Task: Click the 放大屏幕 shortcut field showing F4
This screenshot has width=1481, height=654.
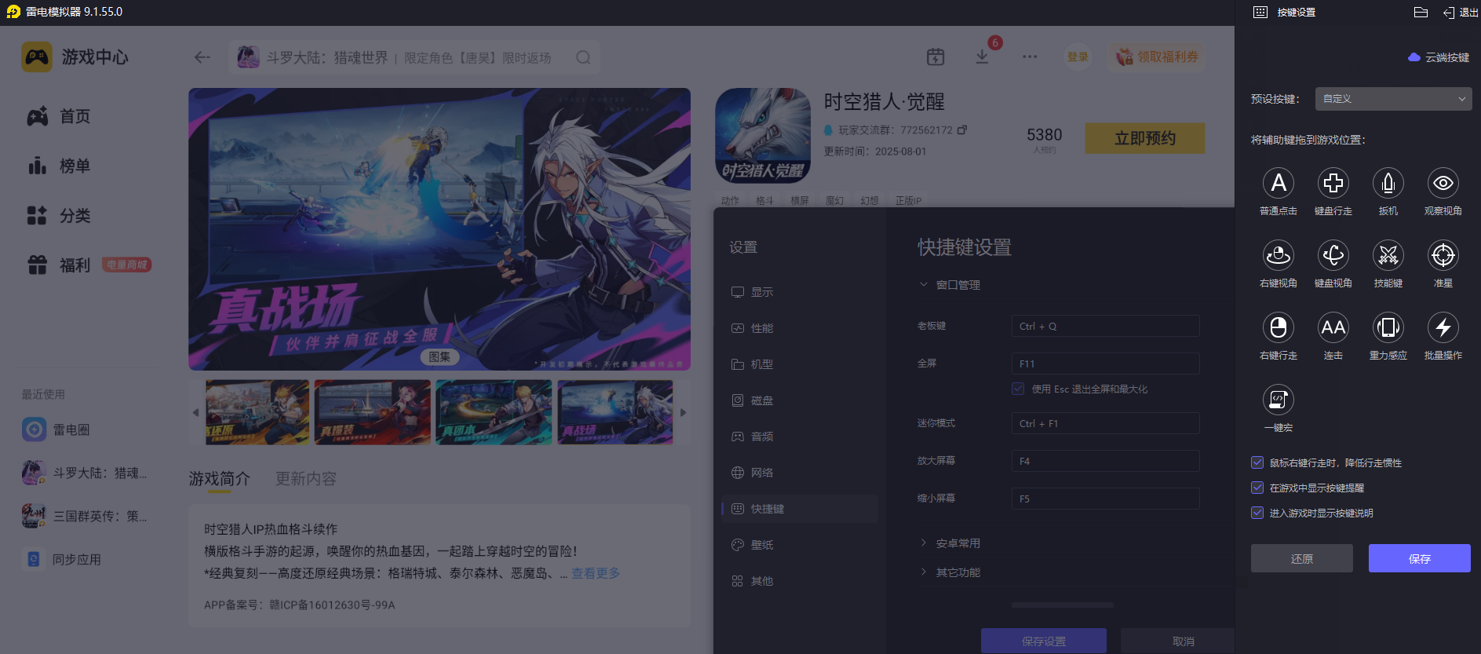Action: pos(1105,461)
